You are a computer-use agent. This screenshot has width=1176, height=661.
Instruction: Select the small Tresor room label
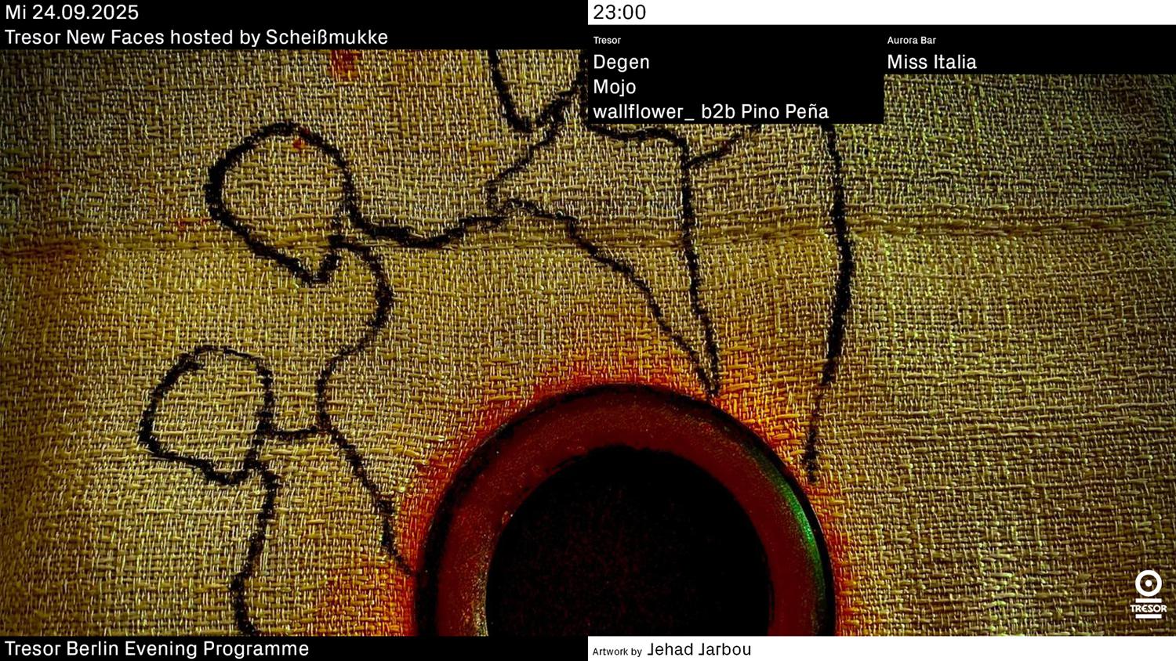607,40
